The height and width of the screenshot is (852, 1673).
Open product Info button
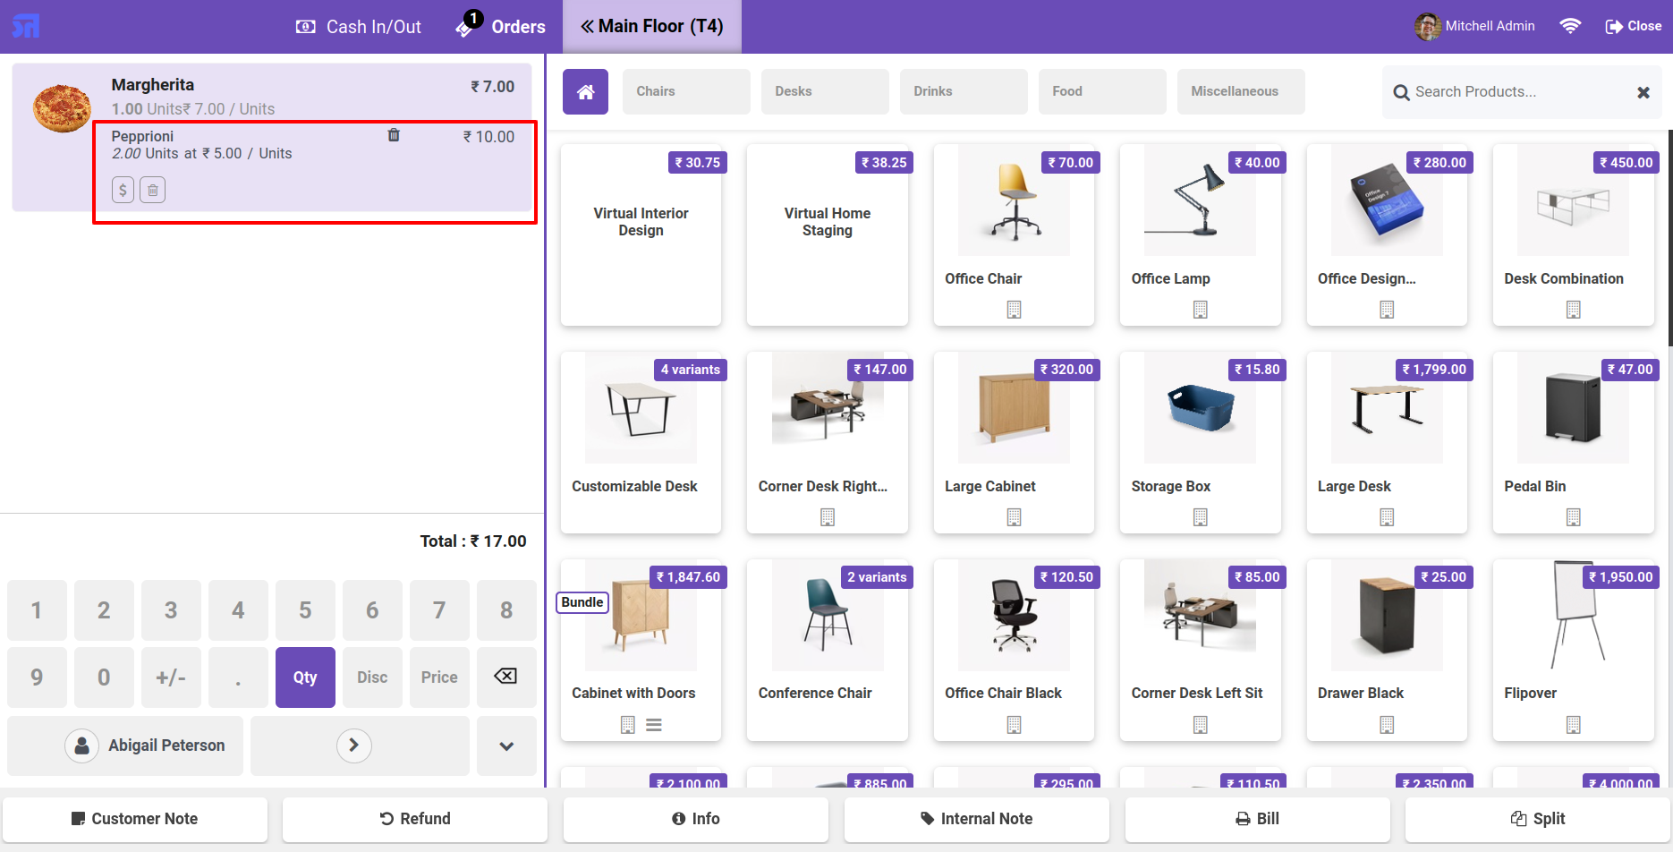tap(696, 819)
